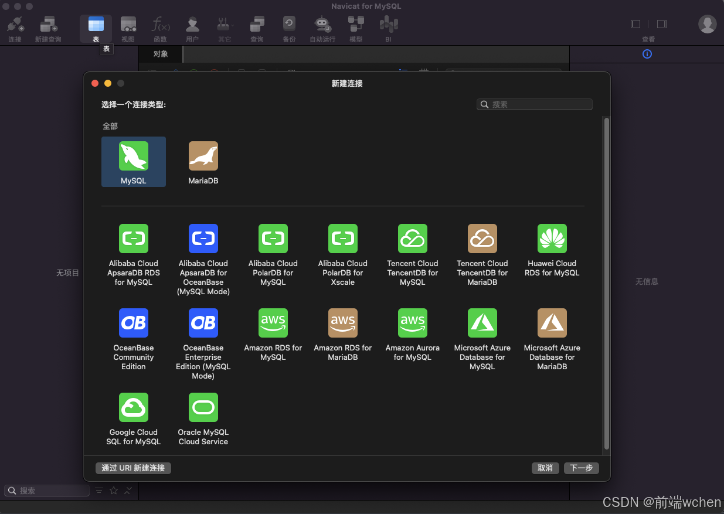Click the sidebar favorites star icon
The width and height of the screenshot is (724, 514).
(x=114, y=491)
